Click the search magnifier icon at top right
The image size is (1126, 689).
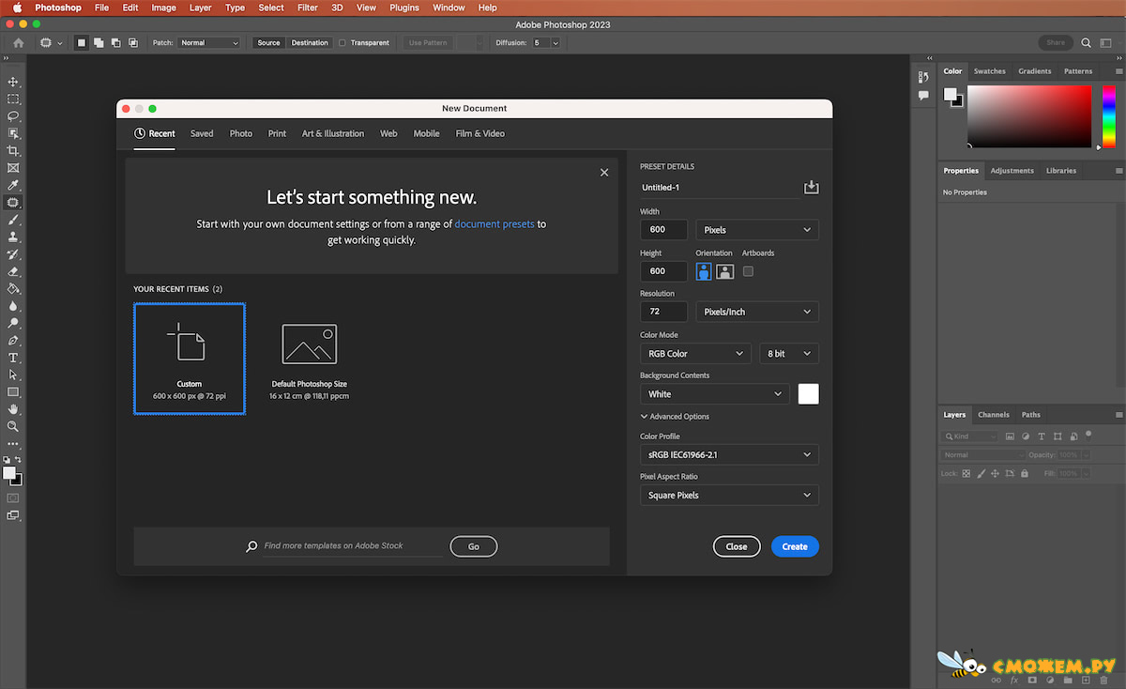[x=1086, y=42]
